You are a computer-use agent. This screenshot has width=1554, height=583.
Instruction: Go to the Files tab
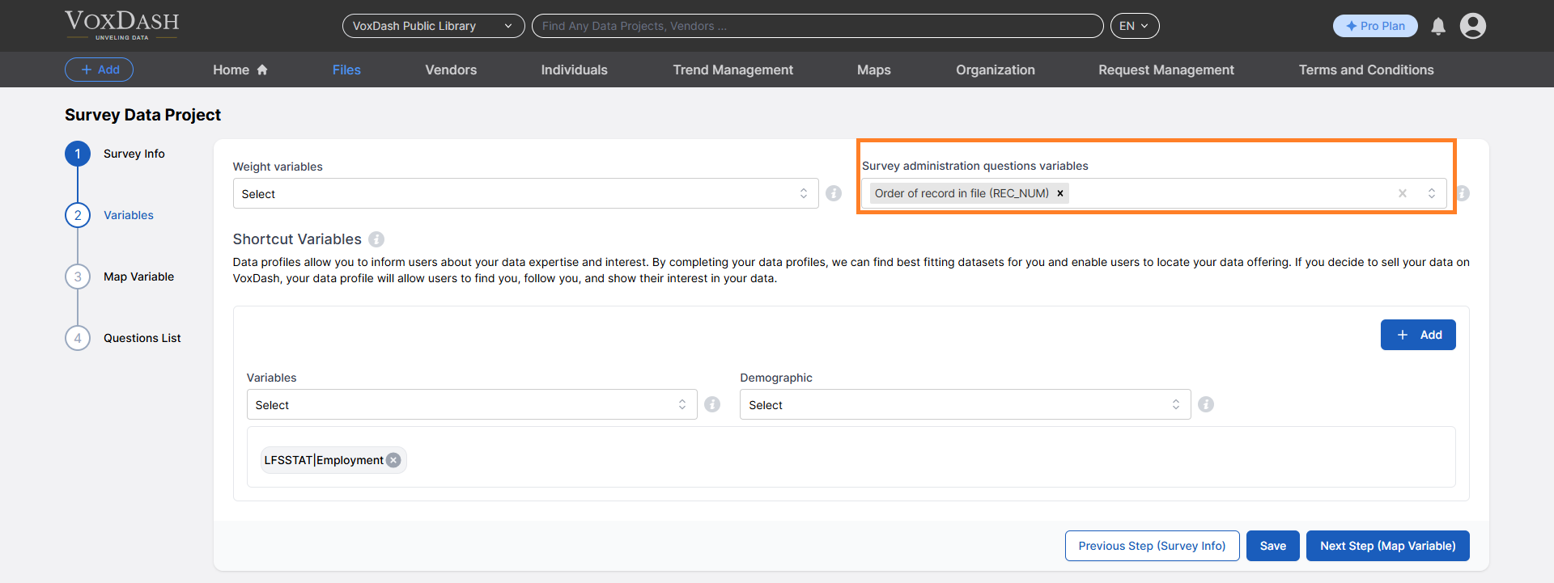point(346,70)
